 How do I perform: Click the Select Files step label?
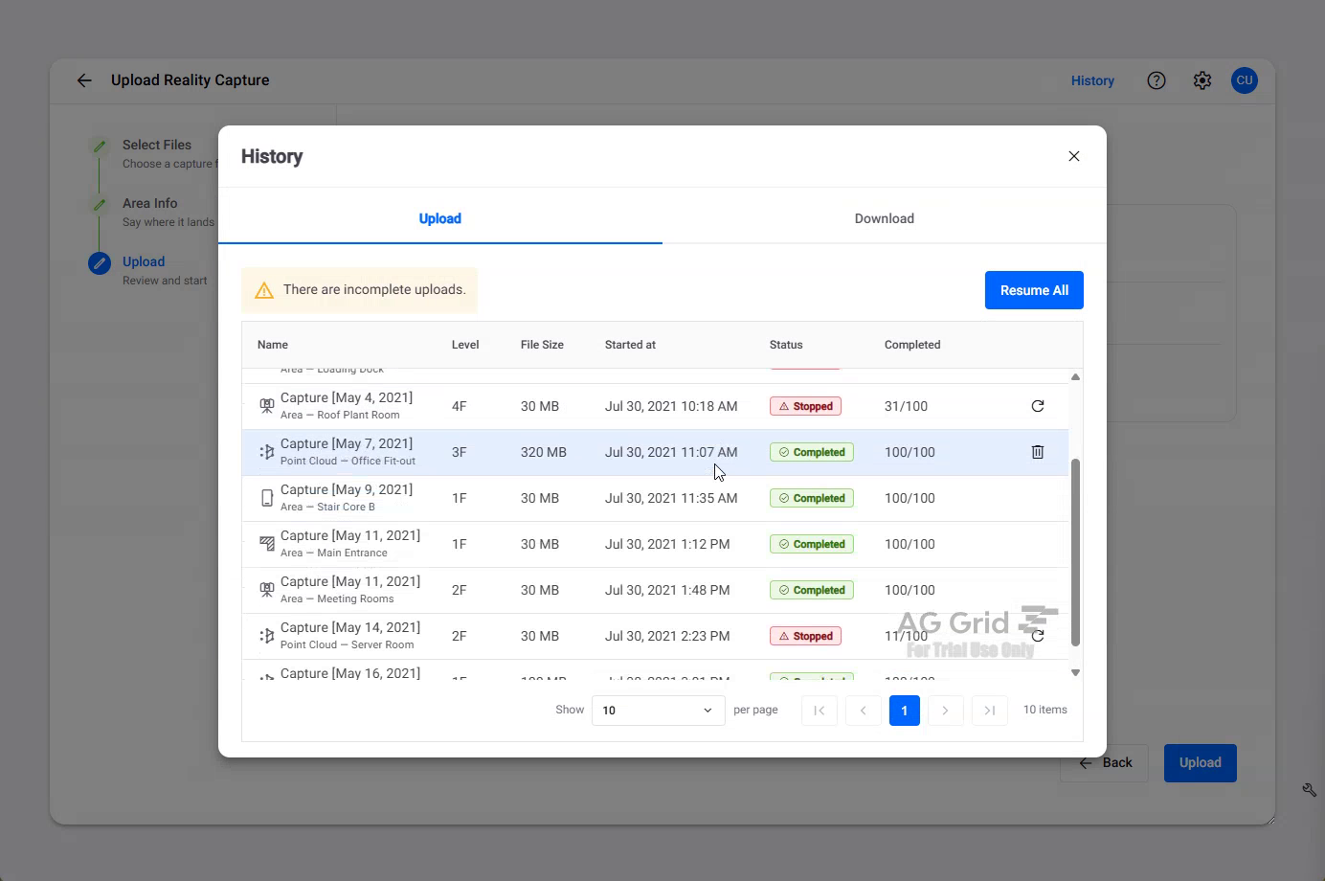157,145
